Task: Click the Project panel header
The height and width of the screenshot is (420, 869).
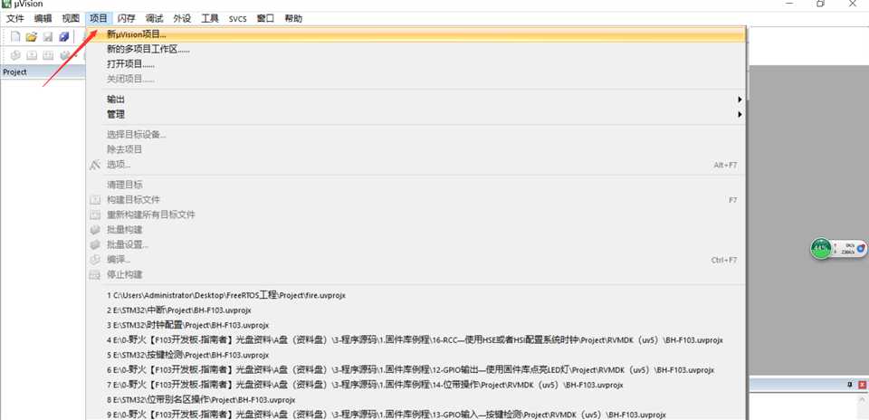Action: click(x=43, y=72)
